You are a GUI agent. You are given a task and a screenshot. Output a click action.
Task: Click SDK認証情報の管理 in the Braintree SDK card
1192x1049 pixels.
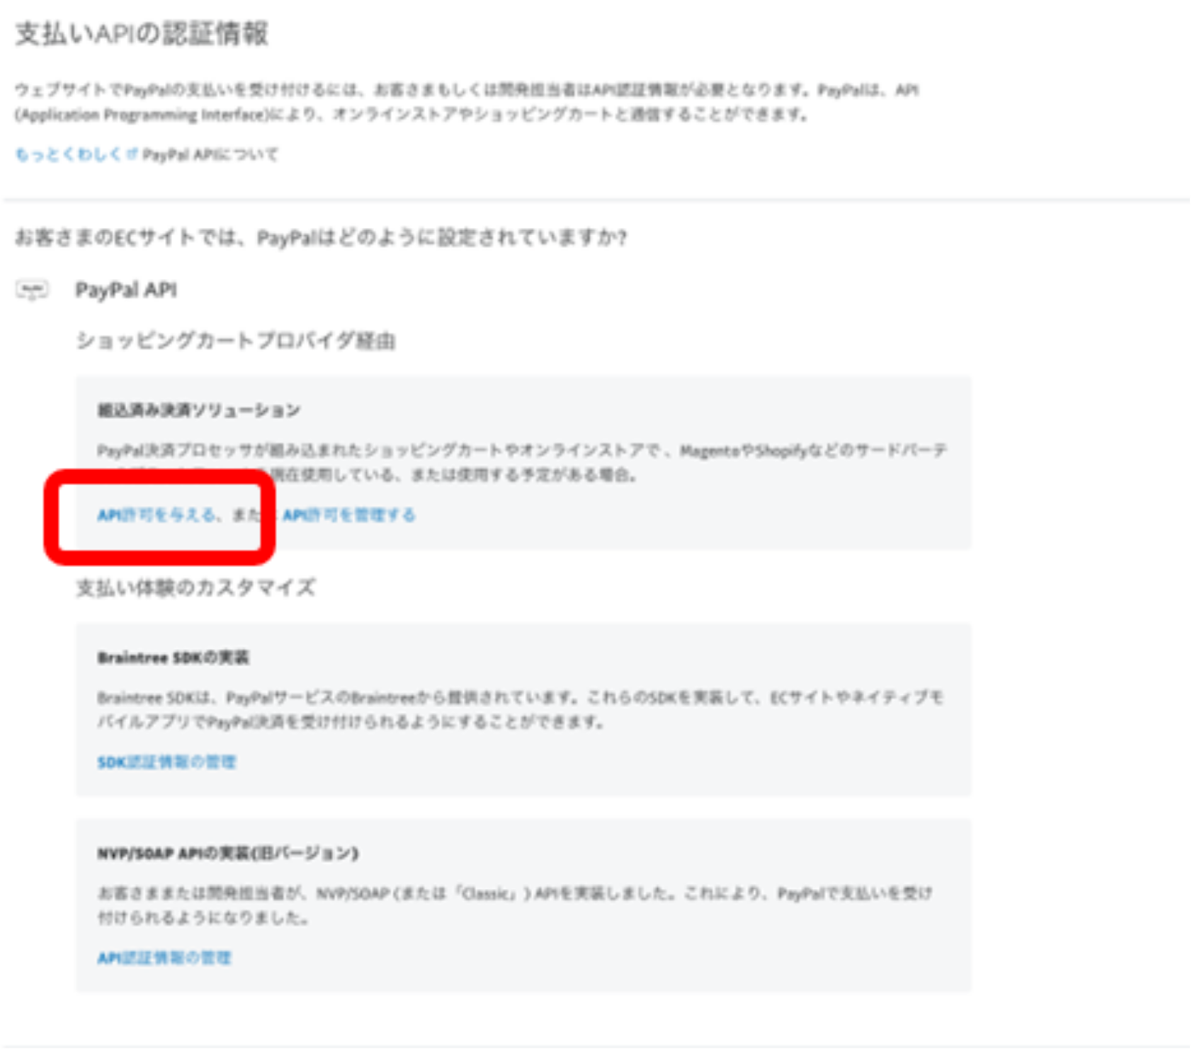168,762
